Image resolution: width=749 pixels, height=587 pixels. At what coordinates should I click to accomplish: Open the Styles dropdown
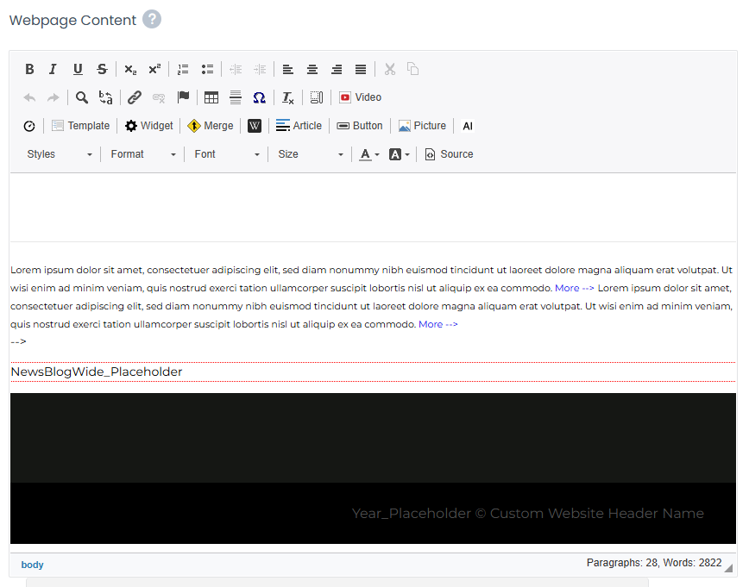(60, 154)
